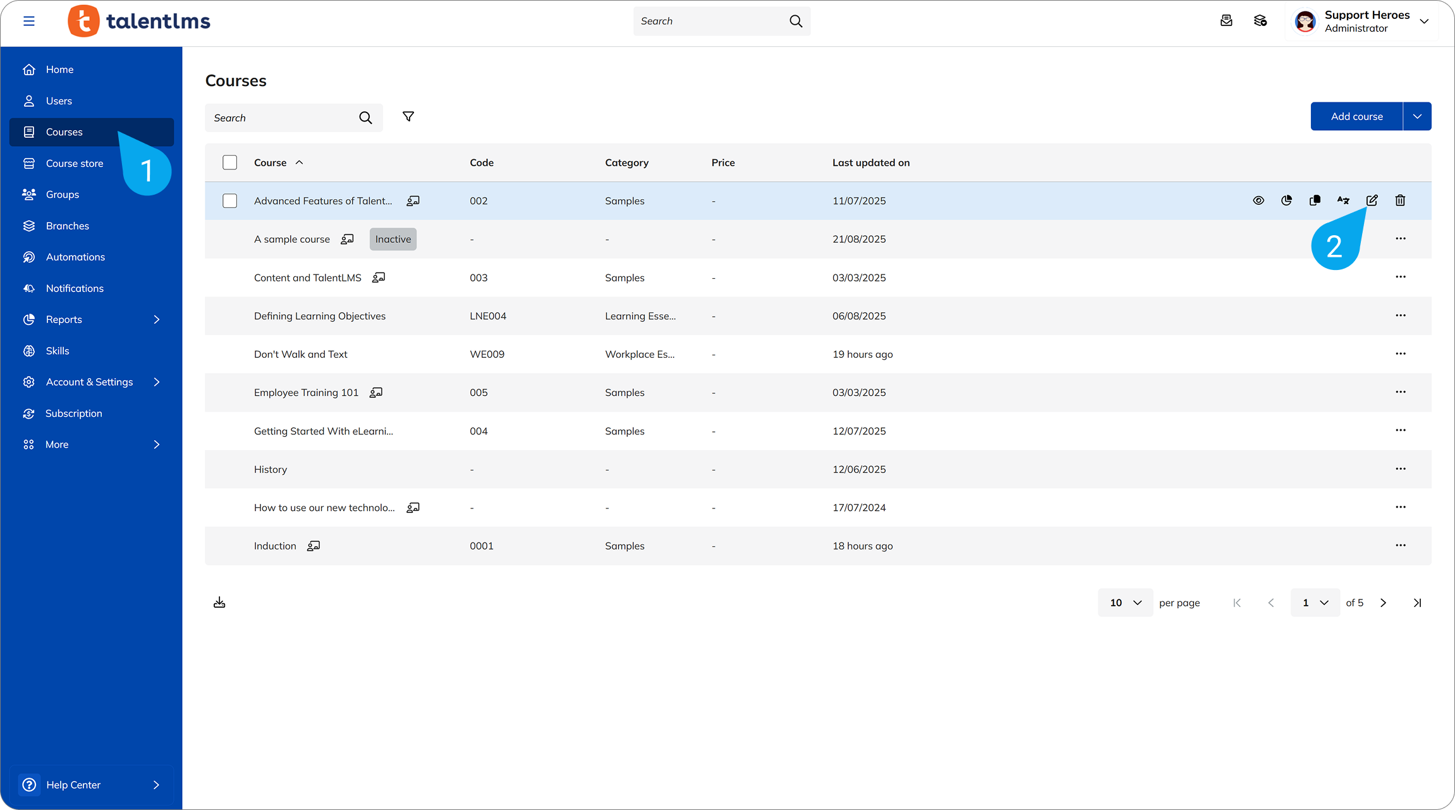Open the Don't Walk and Text course

tap(300, 354)
